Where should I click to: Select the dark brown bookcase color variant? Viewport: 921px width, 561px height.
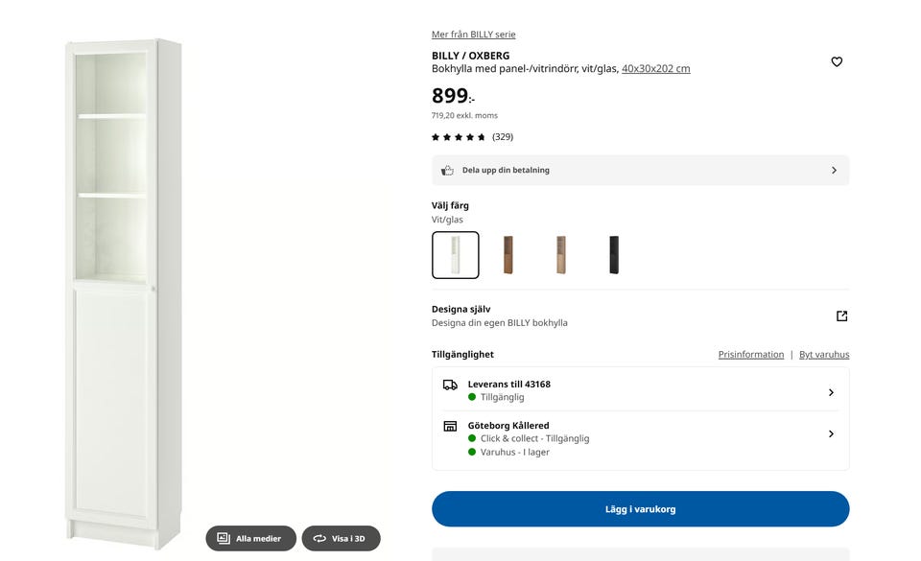508,255
